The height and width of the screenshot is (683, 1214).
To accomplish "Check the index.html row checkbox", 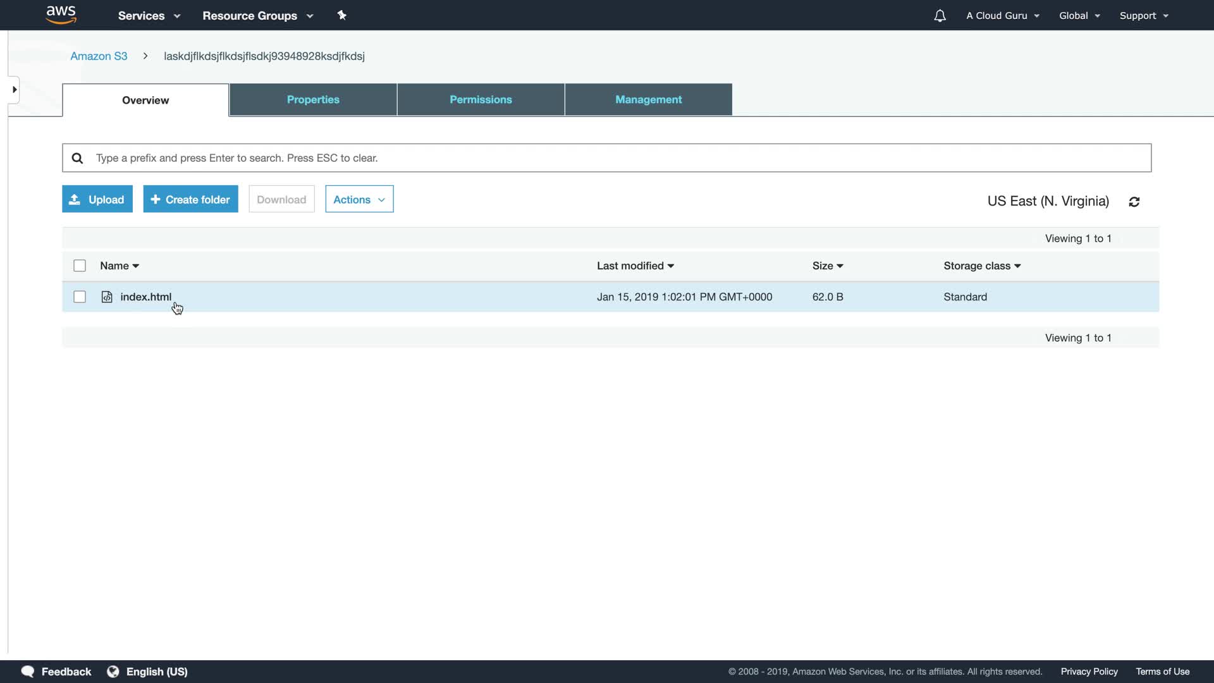I will point(80,297).
